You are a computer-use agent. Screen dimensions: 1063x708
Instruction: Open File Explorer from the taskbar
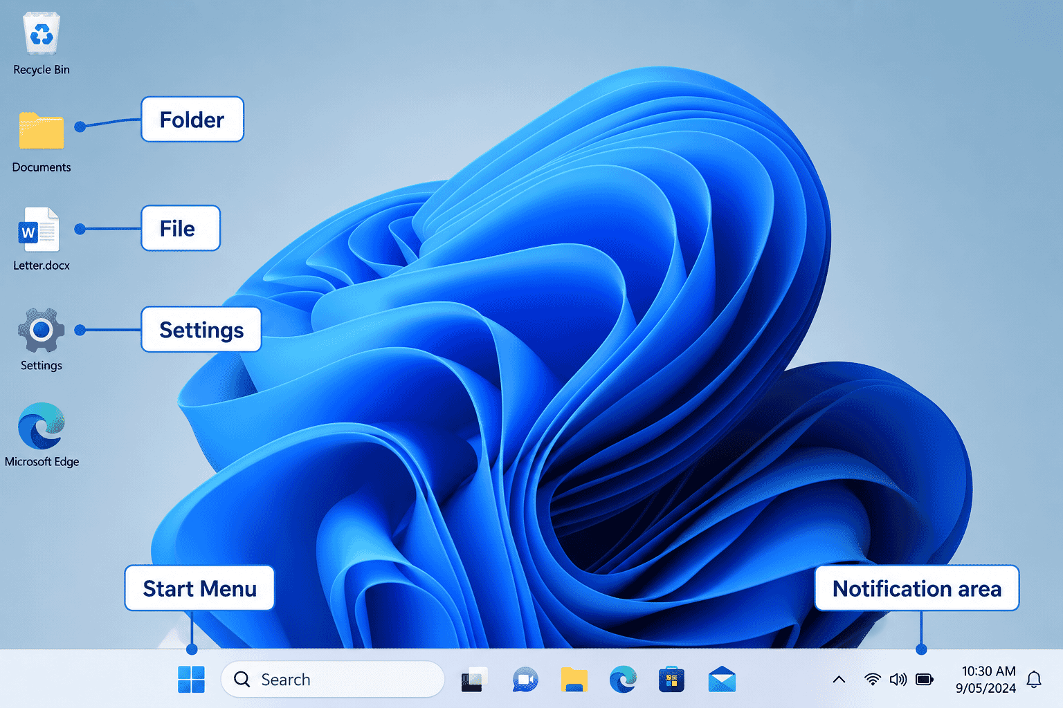click(574, 680)
